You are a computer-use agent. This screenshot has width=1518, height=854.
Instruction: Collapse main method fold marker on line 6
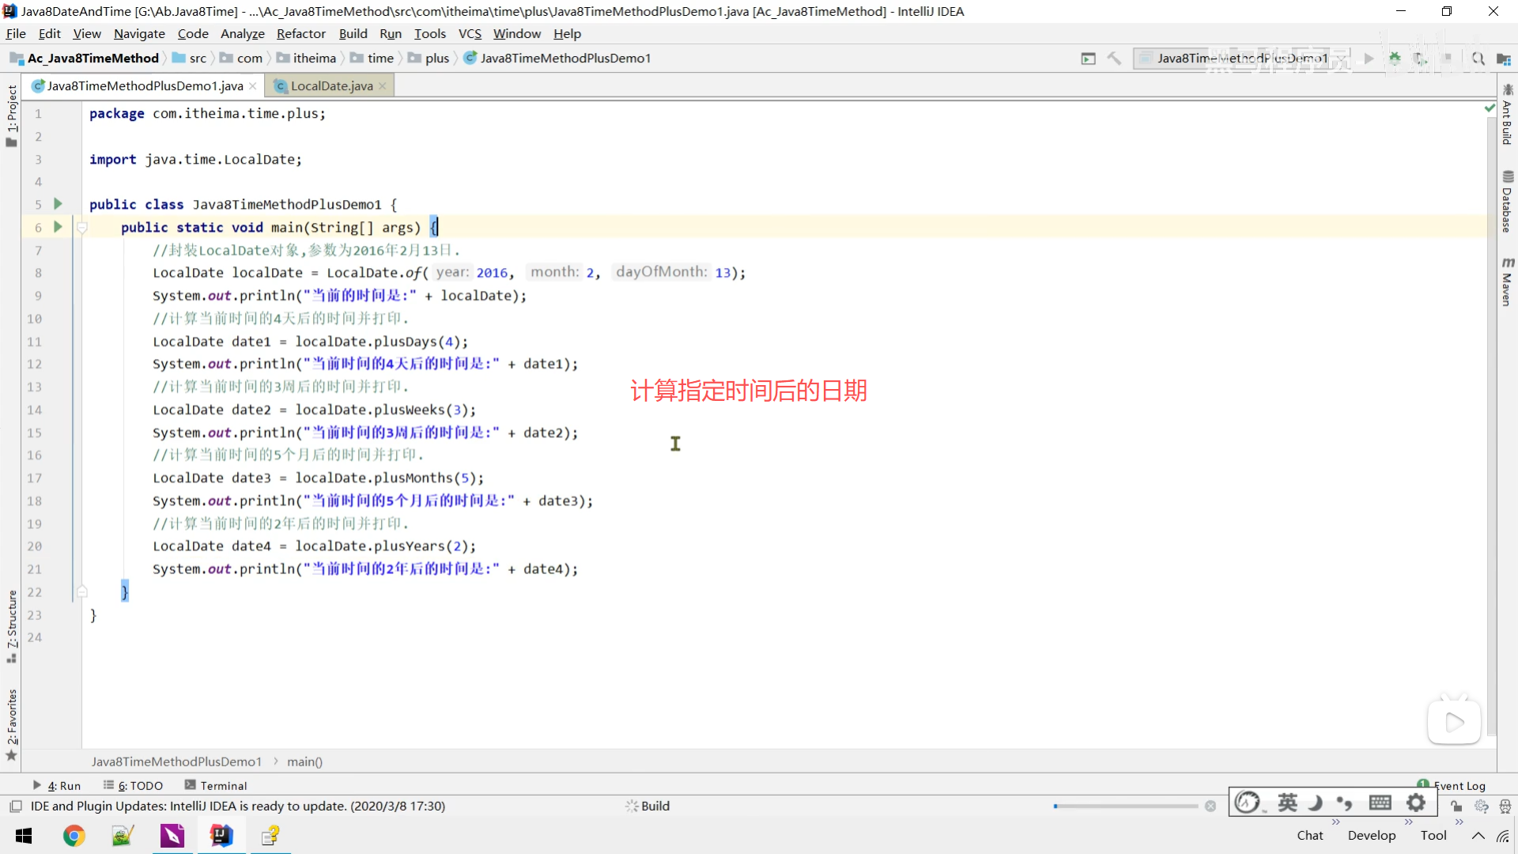[81, 228]
